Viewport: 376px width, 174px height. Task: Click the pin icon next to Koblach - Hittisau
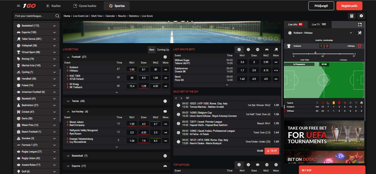[x=360, y=33]
